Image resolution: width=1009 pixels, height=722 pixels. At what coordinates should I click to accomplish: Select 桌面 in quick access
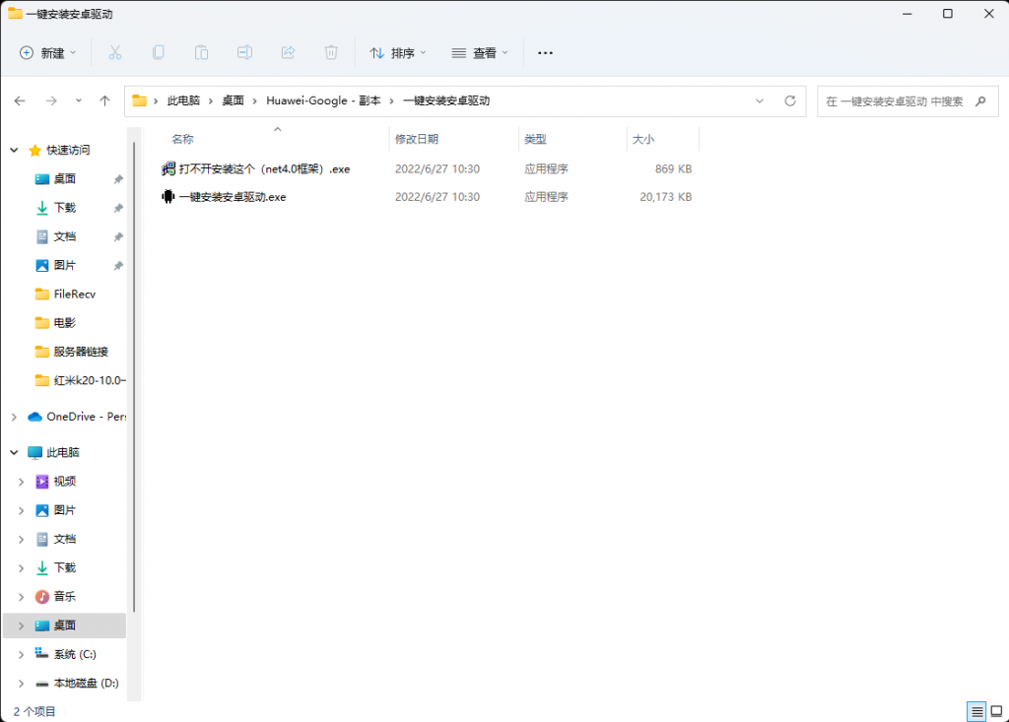[64, 179]
